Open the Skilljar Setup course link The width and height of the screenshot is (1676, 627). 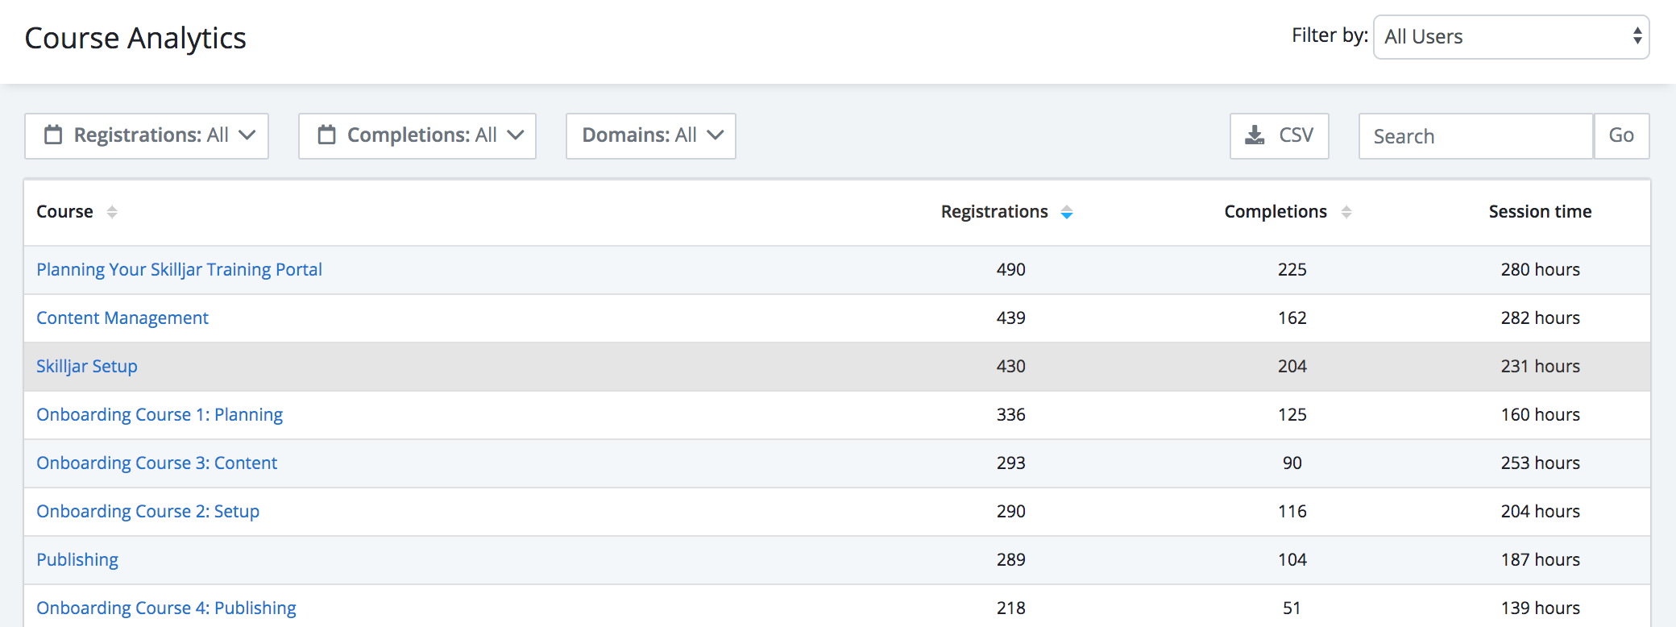87,366
